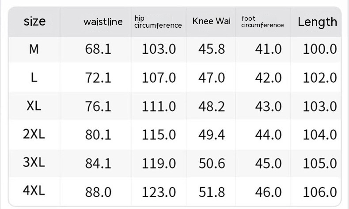
Task: Select the 'foot circumference' header cell
Action: [x=262, y=22]
